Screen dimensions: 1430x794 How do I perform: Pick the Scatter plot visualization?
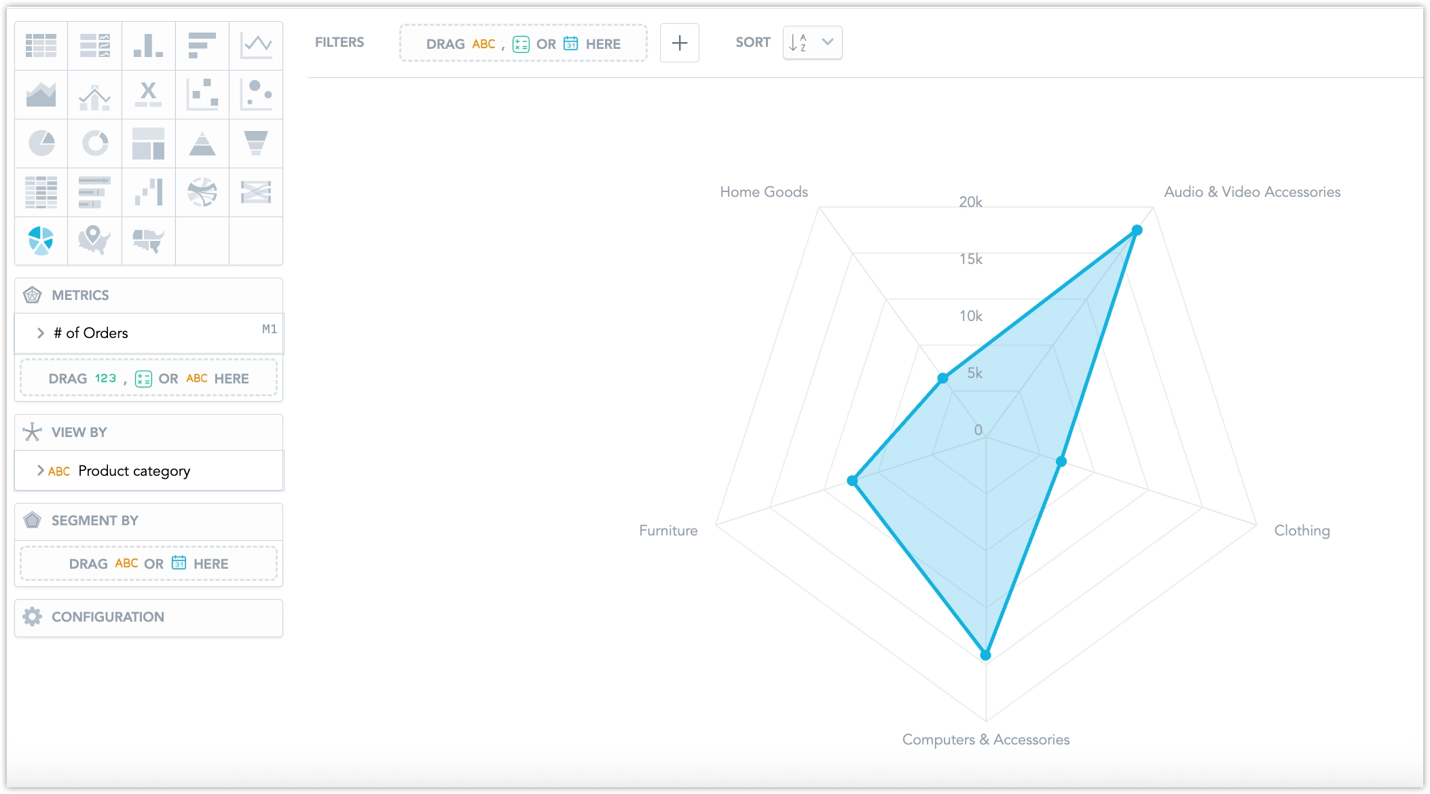[x=202, y=94]
